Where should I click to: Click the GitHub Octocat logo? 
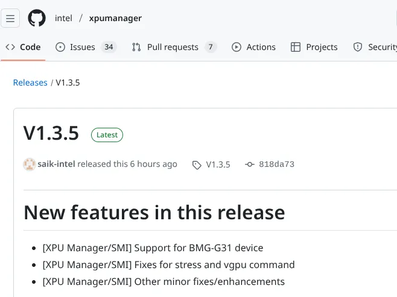click(x=37, y=18)
